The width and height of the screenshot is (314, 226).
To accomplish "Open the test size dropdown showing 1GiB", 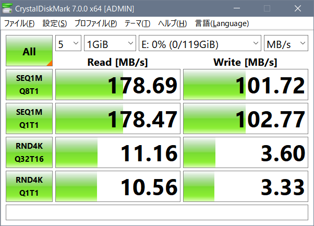I will click(x=110, y=43).
